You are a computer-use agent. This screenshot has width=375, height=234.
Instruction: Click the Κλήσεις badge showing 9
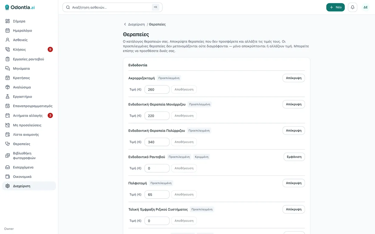(x=50, y=49)
